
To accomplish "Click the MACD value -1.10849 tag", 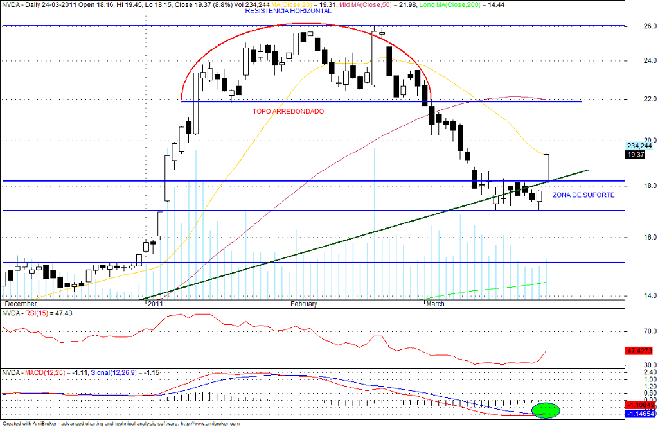I will pos(640,405).
